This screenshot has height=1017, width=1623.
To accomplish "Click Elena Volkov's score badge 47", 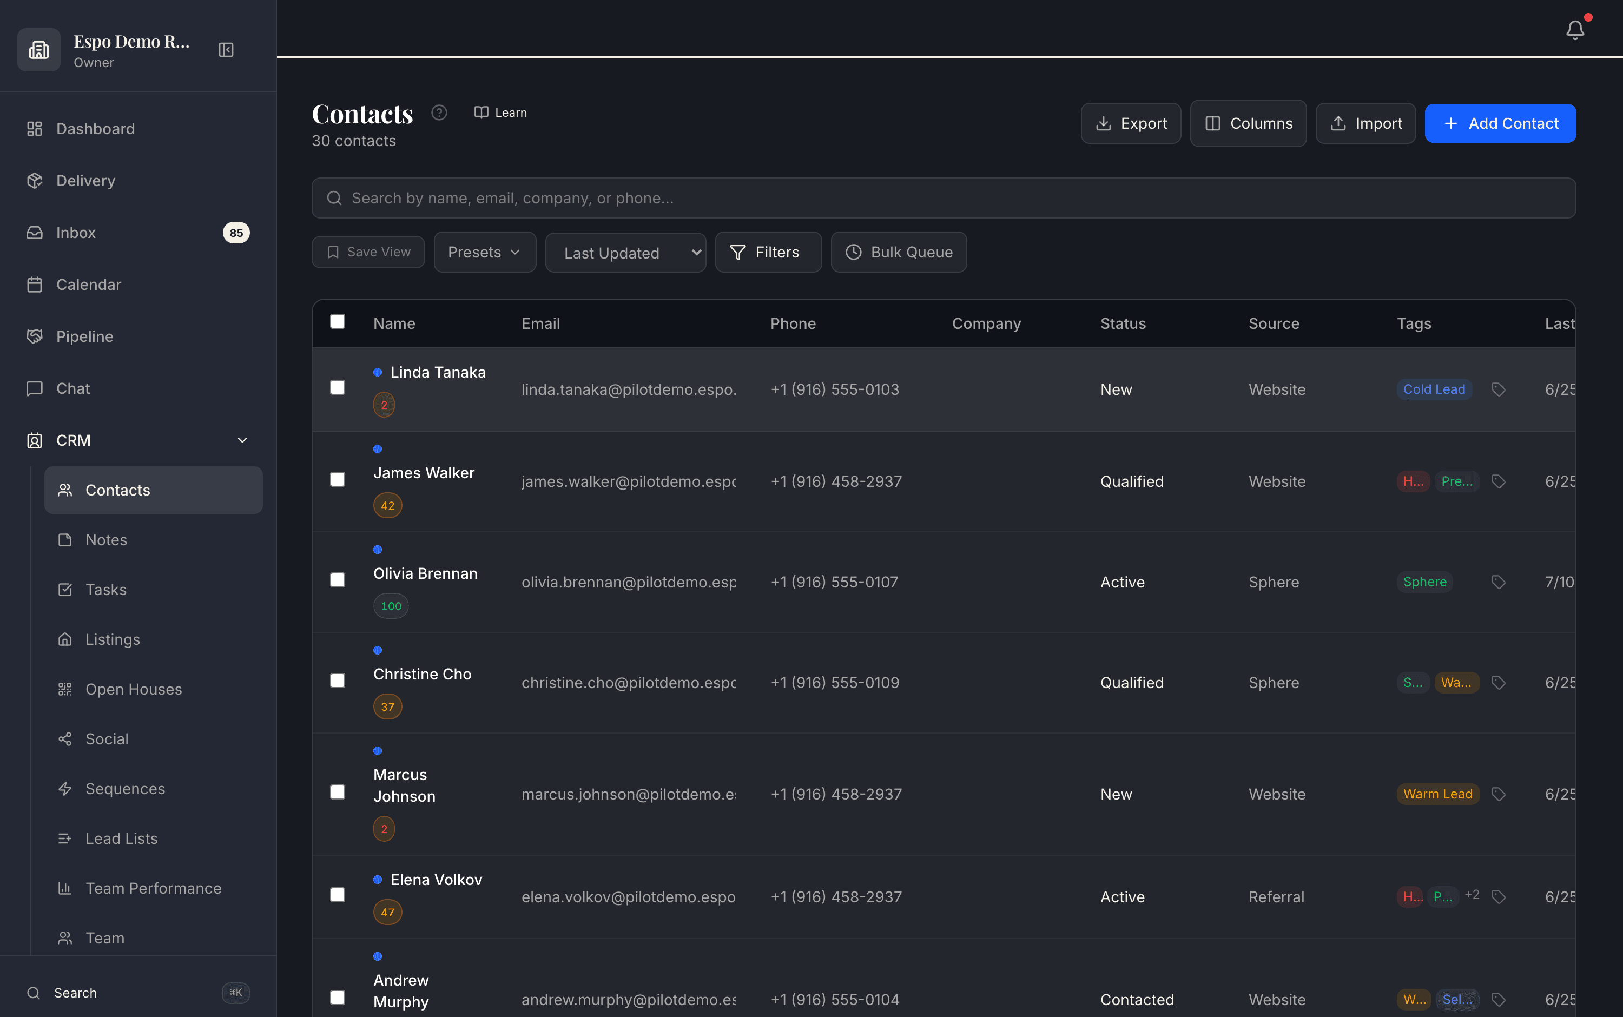I will (387, 913).
